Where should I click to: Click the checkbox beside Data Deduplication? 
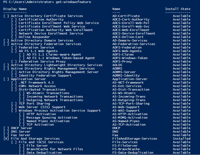(22, 153)
